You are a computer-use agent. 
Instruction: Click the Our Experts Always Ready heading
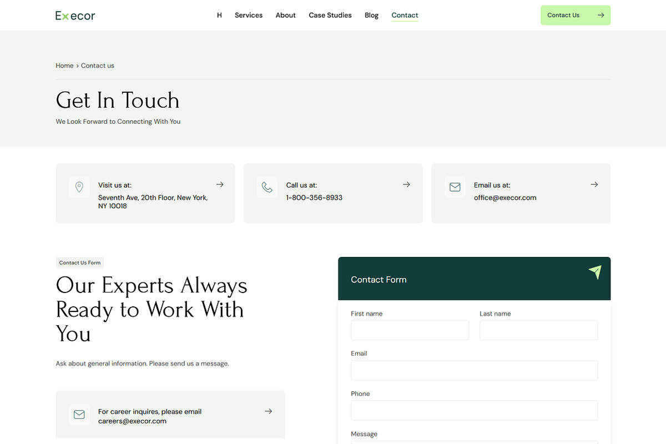pos(152,310)
